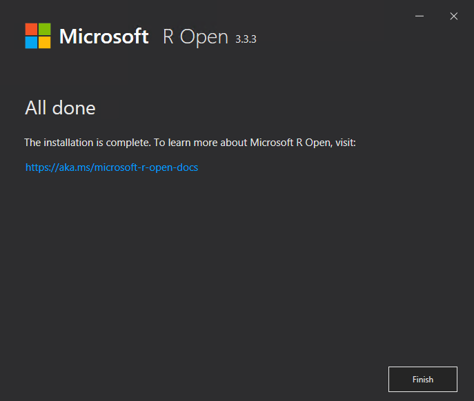Screen dimensions: 474x401
Task: Select the 3.3.3 version number
Action: (x=246, y=39)
